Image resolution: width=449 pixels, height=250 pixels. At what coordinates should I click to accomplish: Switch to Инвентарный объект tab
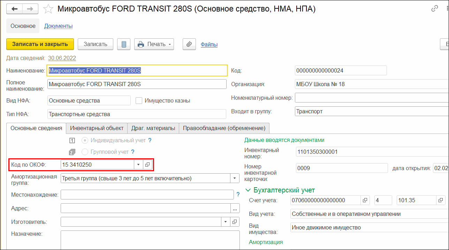tap(97, 128)
